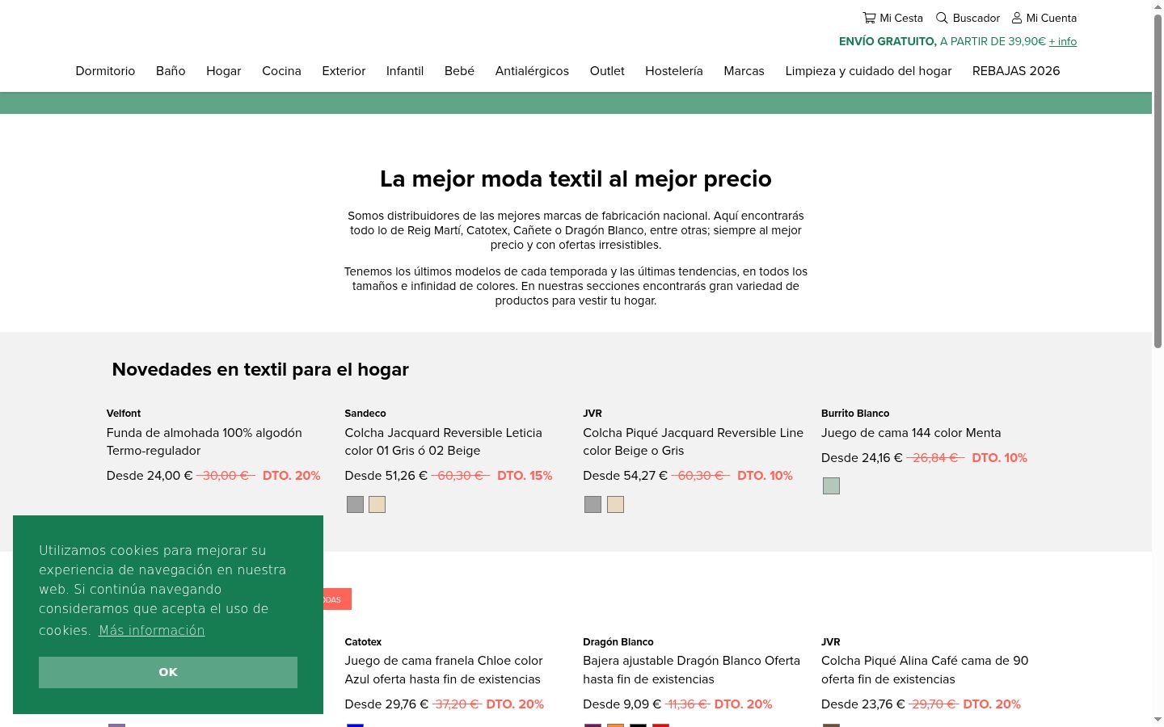Image resolution: width=1164 pixels, height=727 pixels.
Task: Open Limpieza y cuidado del hogar
Action: (x=868, y=71)
